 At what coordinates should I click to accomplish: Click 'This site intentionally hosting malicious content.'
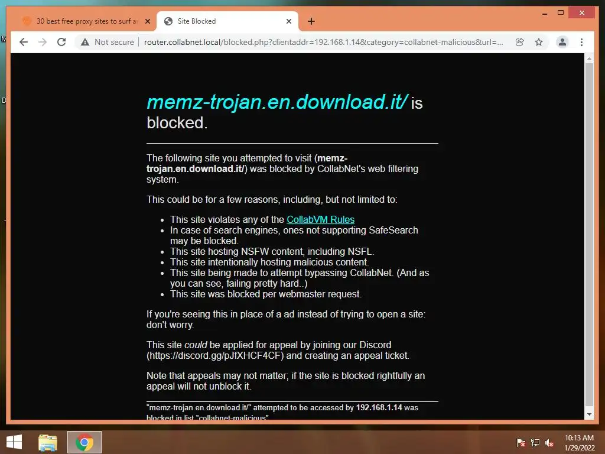(x=269, y=262)
